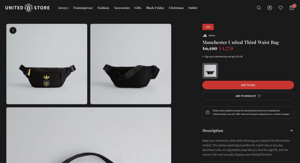Viewport: 300px width, 163px height.
Task: Click the back arrow on product image
Action: click(13, 30)
